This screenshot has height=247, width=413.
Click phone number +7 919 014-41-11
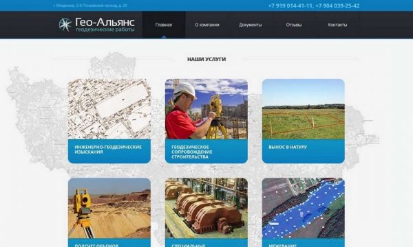pos(290,5)
